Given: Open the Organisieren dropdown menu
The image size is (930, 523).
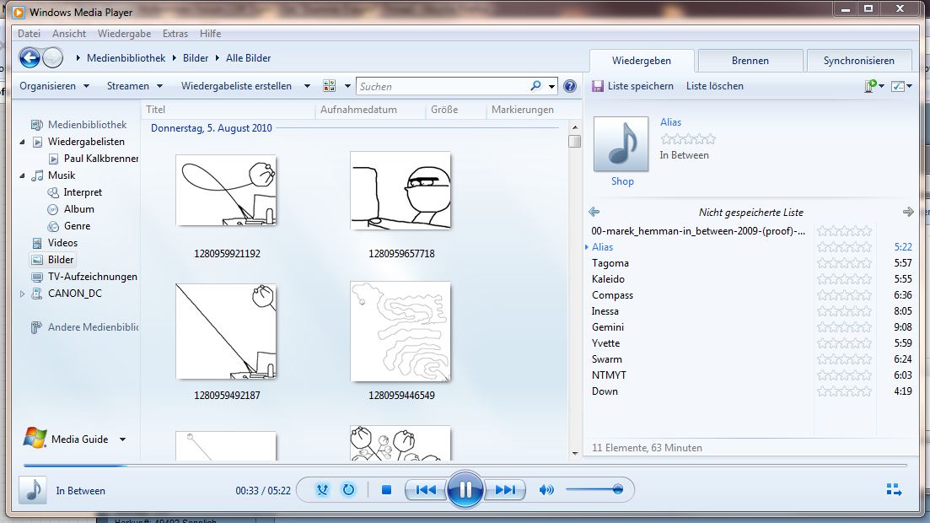Looking at the screenshot, I should (x=54, y=86).
